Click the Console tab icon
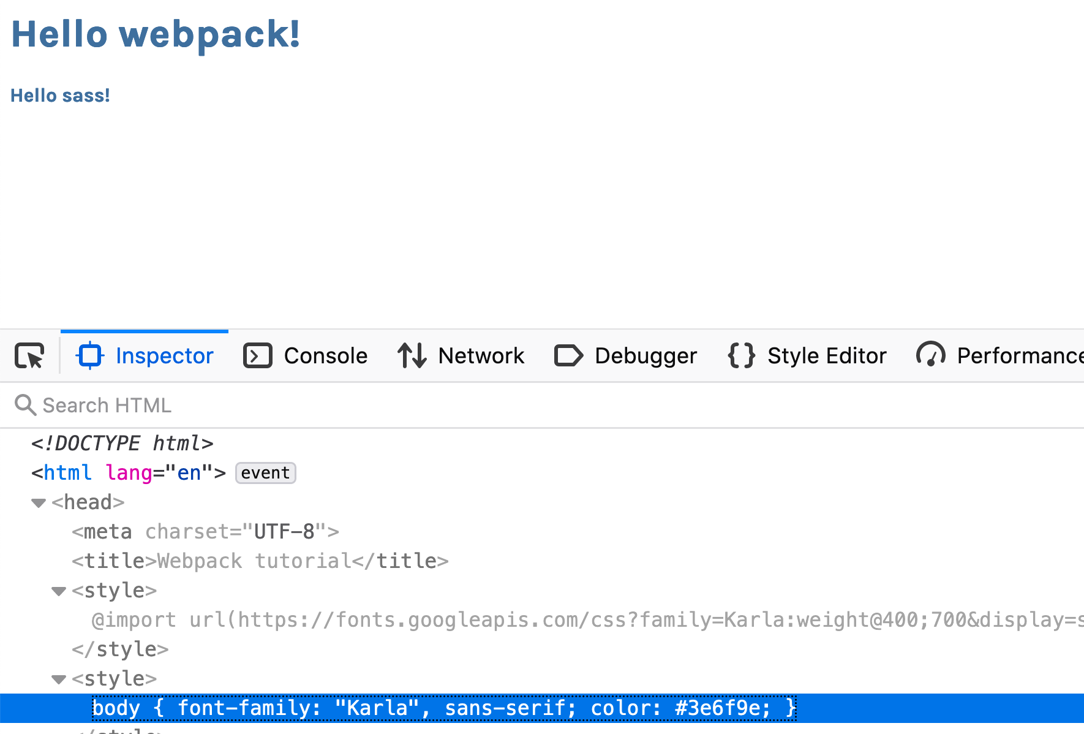This screenshot has height=734, width=1084. [x=258, y=355]
